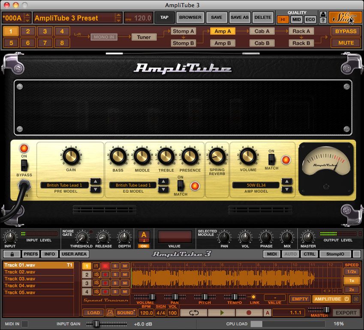This screenshot has width=364, height=330.
Task: Arm record on speed trainer track 2
Action: tap(105, 275)
